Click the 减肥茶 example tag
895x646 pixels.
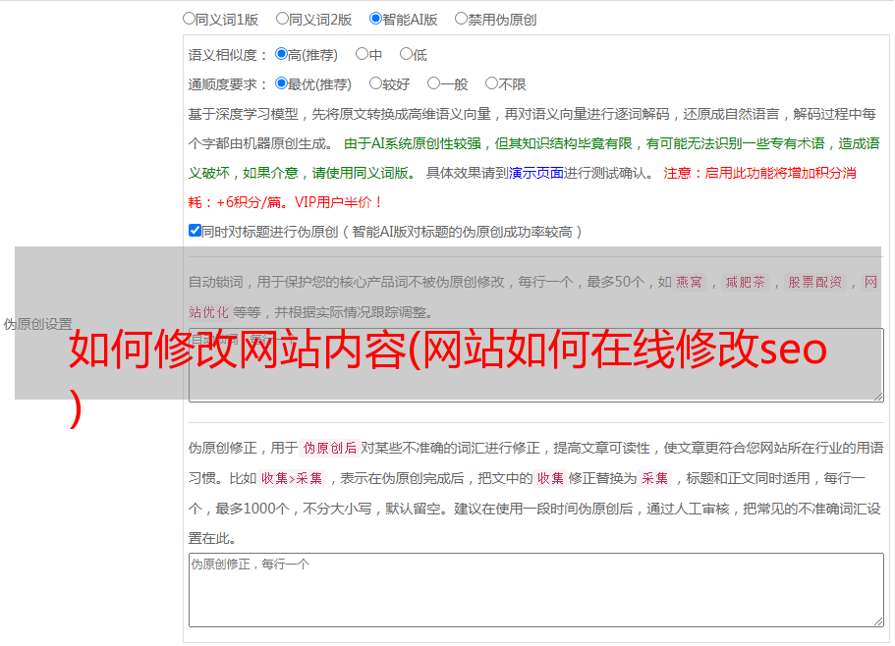(745, 282)
